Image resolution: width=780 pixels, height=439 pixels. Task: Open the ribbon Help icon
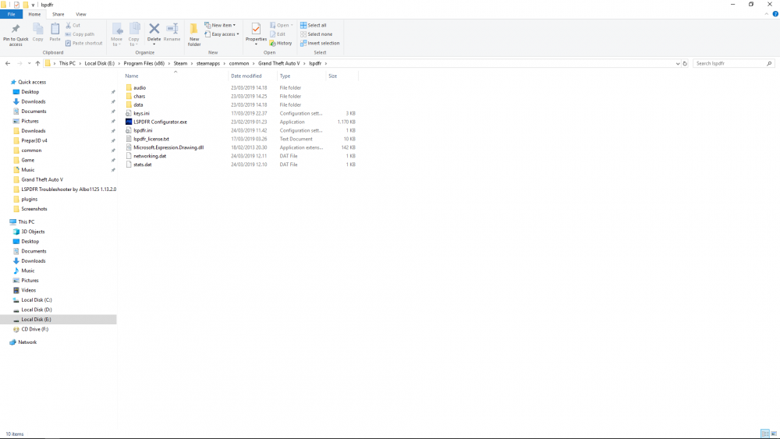click(x=775, y=14)
